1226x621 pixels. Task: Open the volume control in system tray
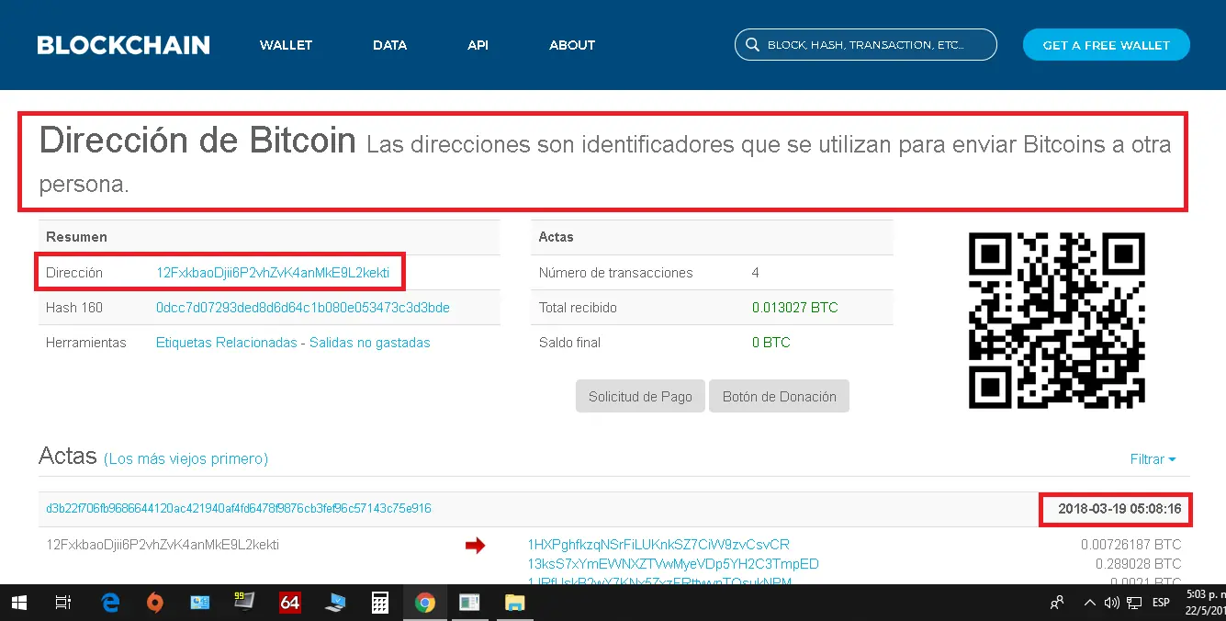[x=1112, y=603]
